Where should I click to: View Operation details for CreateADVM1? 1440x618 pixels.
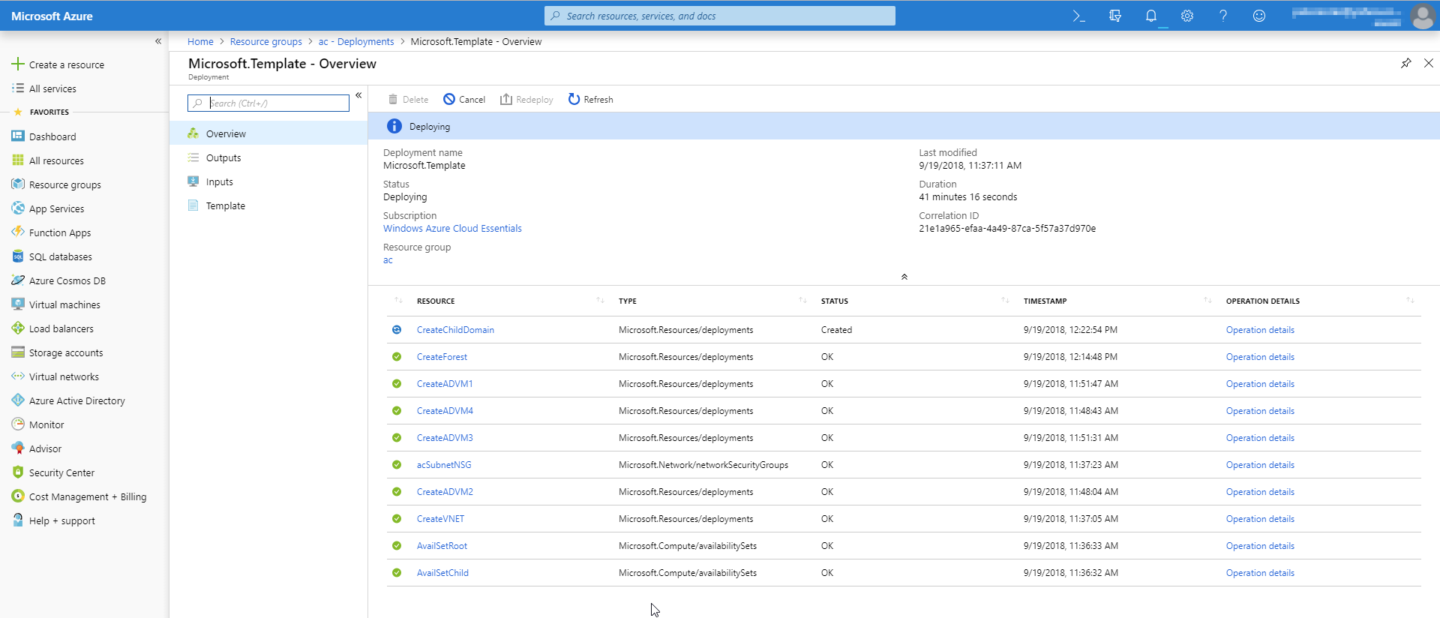1260,384
